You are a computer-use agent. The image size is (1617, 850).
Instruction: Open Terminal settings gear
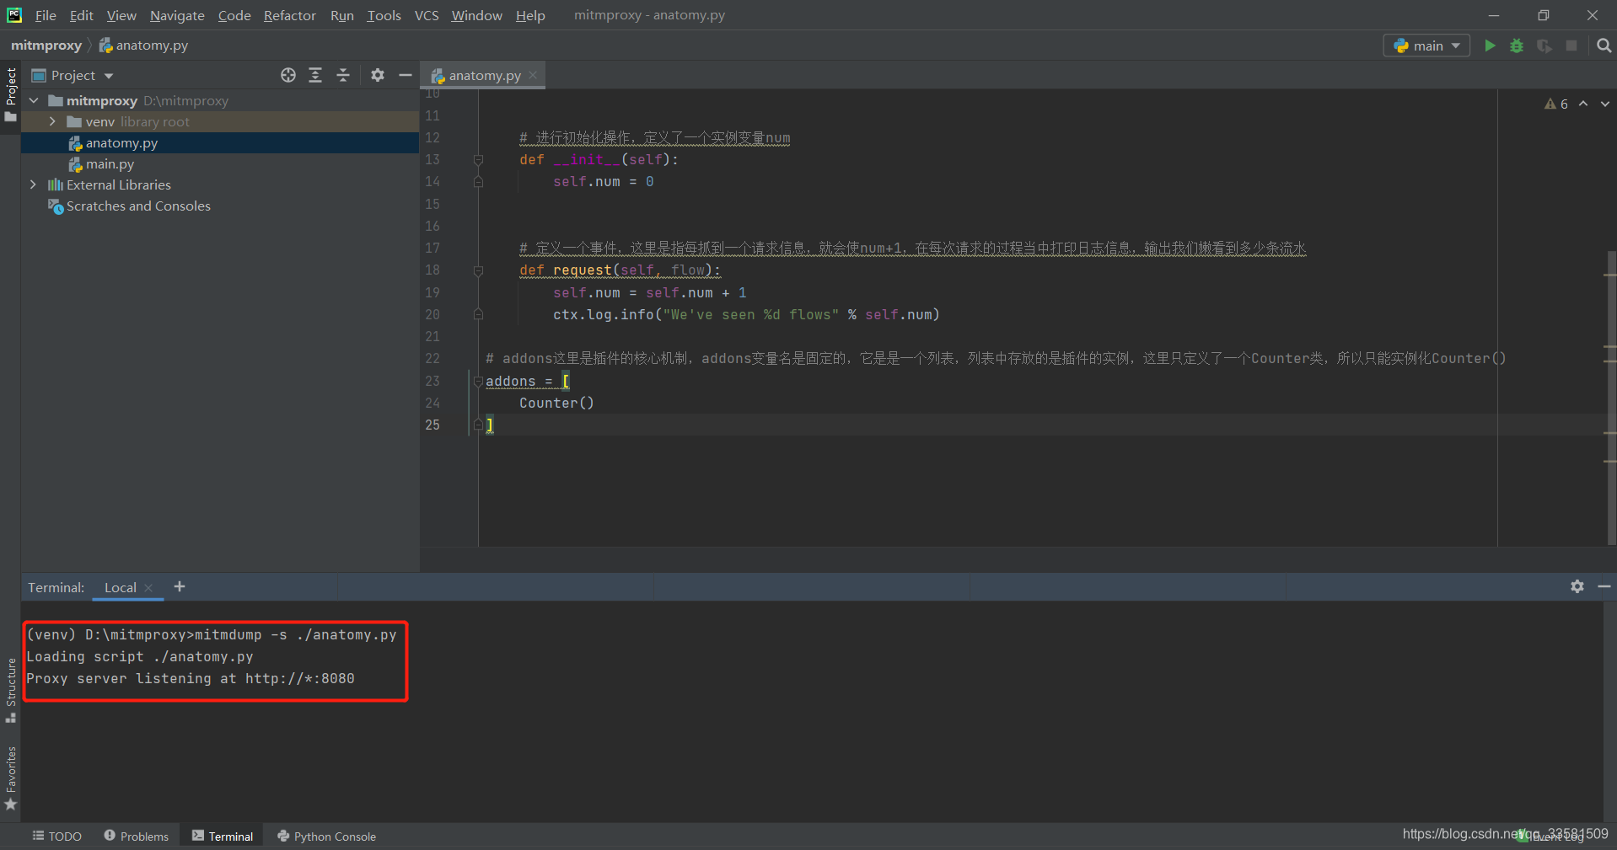(x=1577, y=586)
